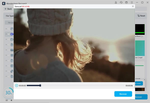Screen dimensions: 150x103
Task: Check the Web files category checkbox
Action: [x=8, y=61]
